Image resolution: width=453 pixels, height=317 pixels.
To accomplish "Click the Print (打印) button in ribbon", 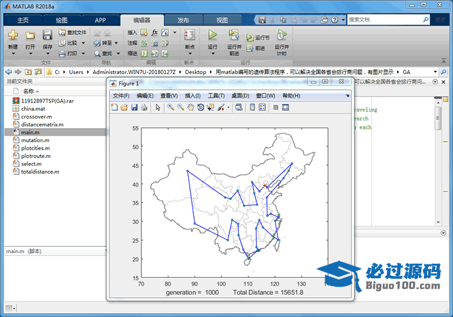I will (x=68, y=53).
